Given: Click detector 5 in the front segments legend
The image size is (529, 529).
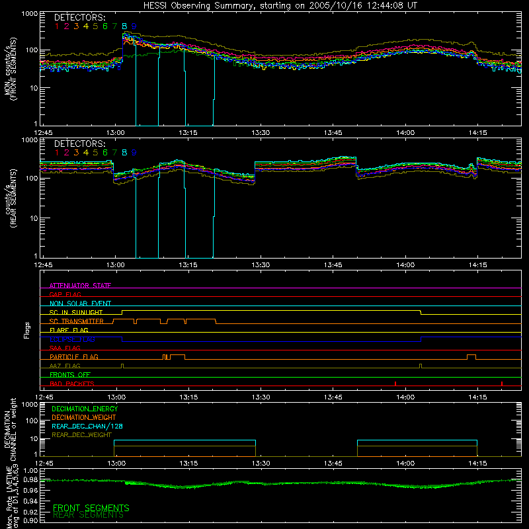Looking at the screenshot, I should (95, 26).
